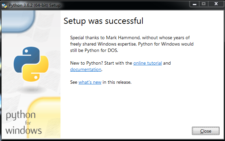Open the online tutorial link
The width and height of the screenshot is (225, 141).
pyautogui.click(x=147, y=63)
